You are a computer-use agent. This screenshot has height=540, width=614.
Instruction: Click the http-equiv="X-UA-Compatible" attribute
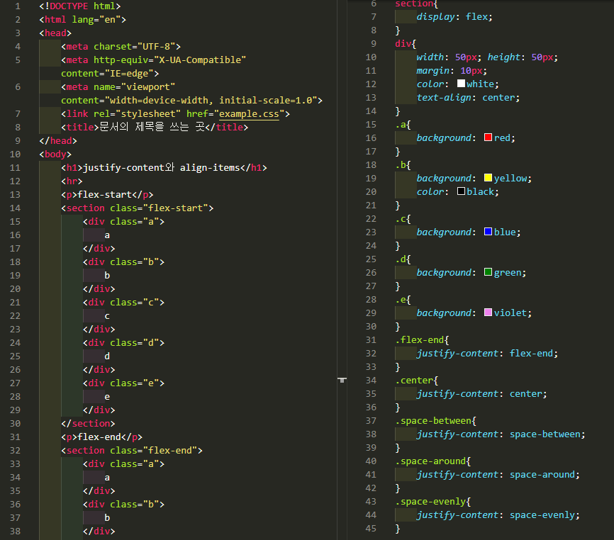pos(169,60)
